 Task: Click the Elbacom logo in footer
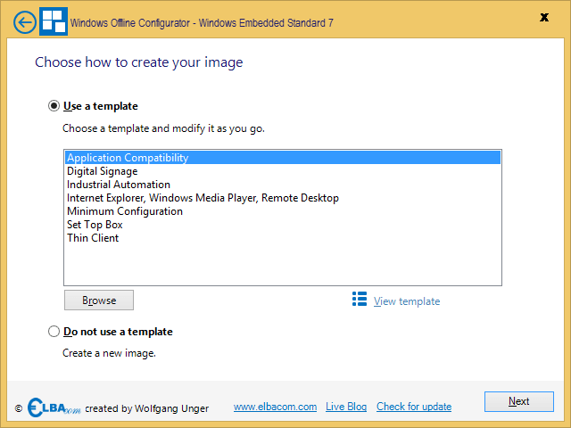(54, 407)
